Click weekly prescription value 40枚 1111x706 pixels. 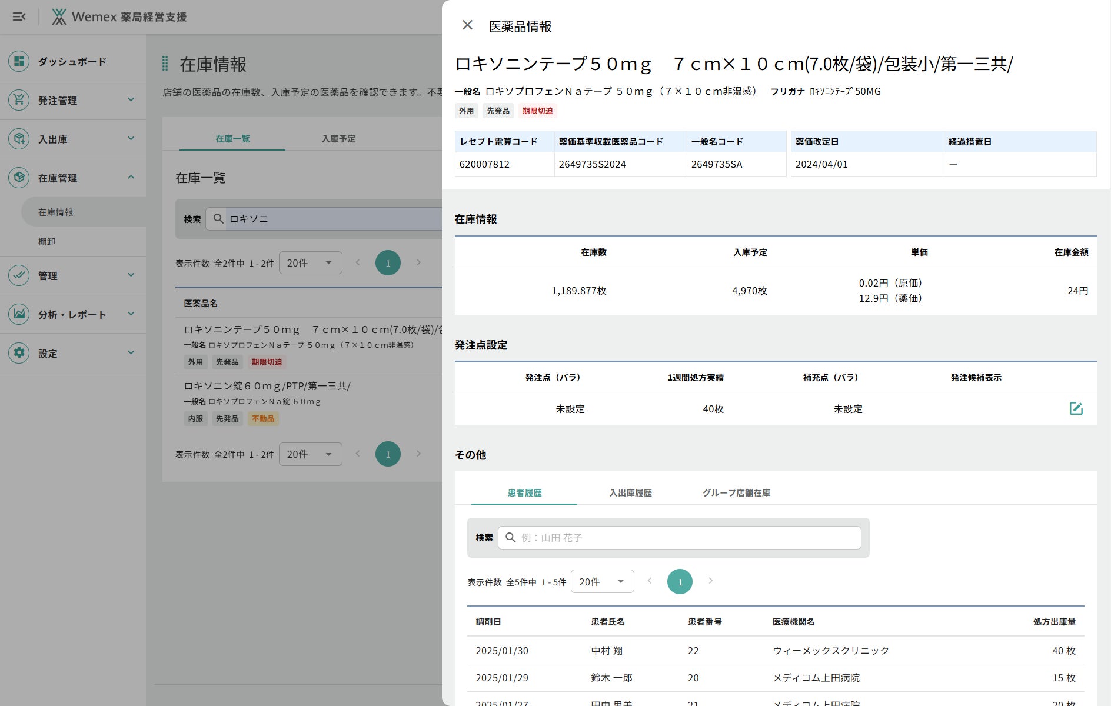(x=713, y=409)
